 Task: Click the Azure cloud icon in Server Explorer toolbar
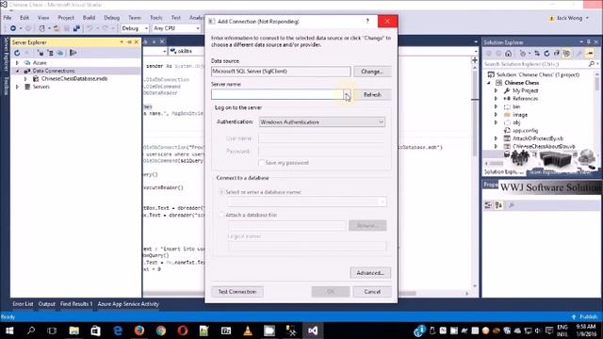click(x=60, y=53)
